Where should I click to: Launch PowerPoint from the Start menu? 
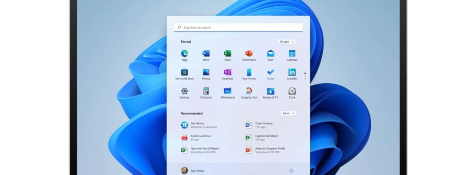tap(249, 53)
